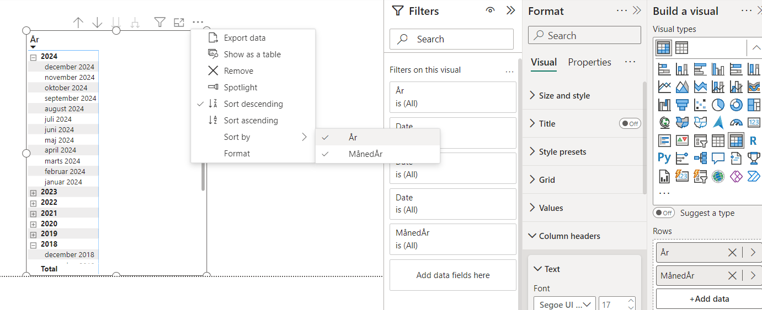Expand the 2023 year row
This screenshot has height=310, width=762.
point(33,193)
